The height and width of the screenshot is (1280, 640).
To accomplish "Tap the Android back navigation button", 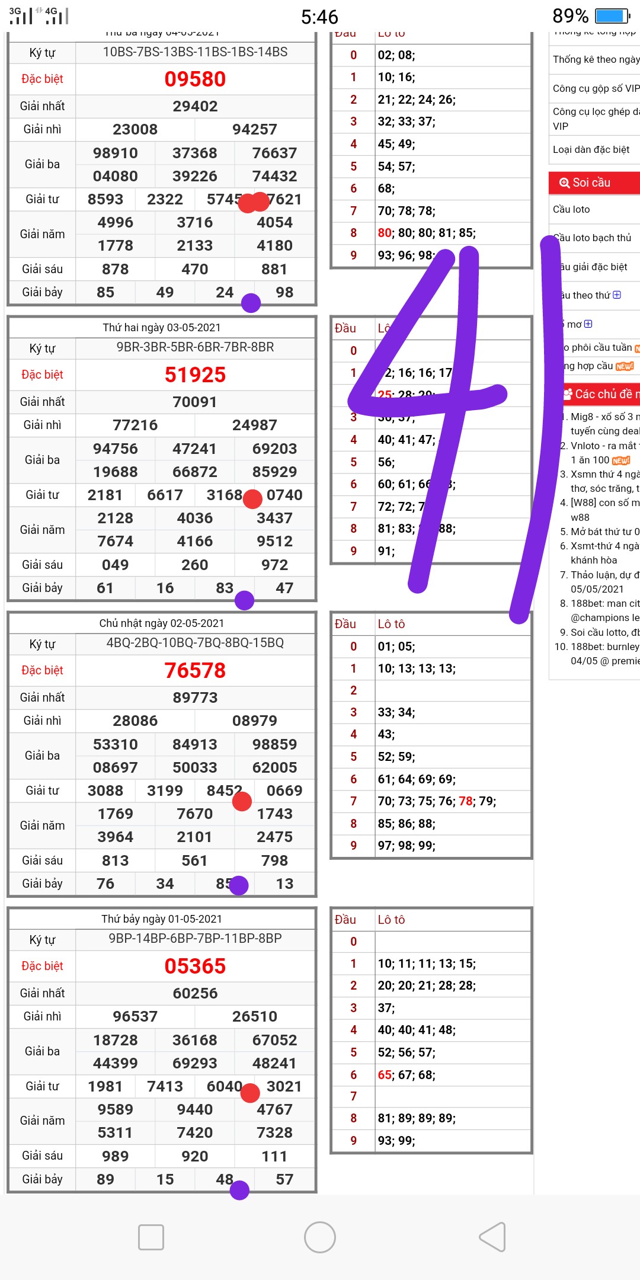I will coord(492,1237).
